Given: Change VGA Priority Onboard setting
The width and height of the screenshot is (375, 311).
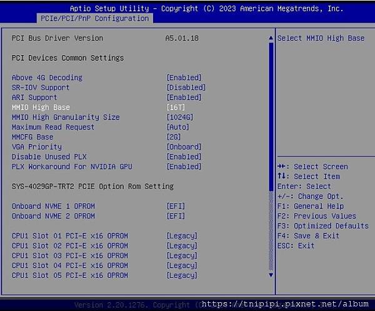Looking at the screenshot, I should tap(184, 147).
